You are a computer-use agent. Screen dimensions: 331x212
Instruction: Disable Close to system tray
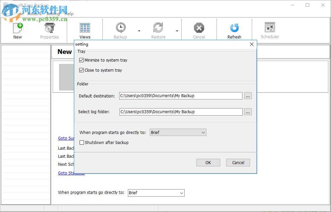[81, 70]
